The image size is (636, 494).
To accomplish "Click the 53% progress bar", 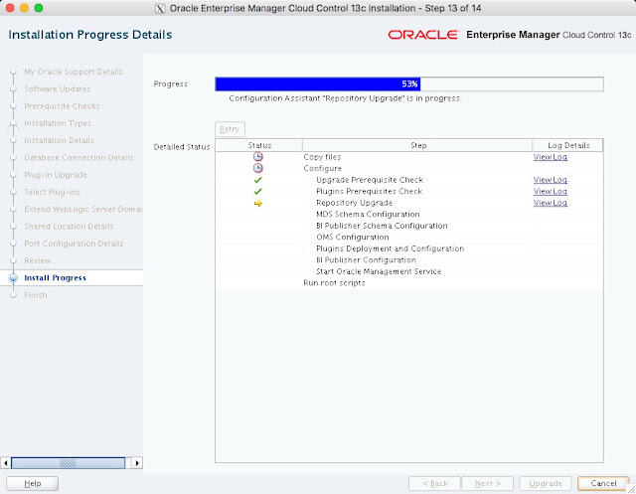I will point(408,83).
